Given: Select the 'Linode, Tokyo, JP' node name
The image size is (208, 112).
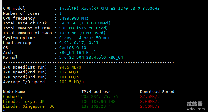Looking at the screenshot, I should point(24,102).
